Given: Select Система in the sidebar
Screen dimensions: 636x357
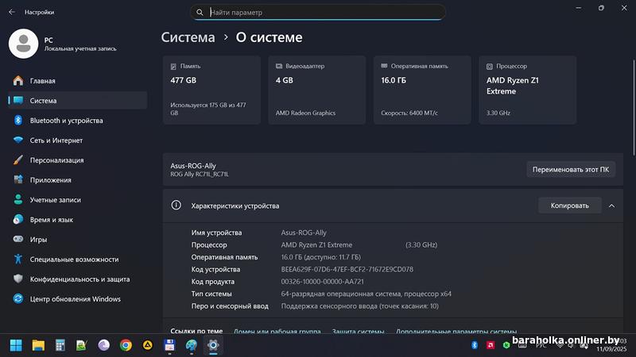Looking at the screenshot, I should coord(78,101).
